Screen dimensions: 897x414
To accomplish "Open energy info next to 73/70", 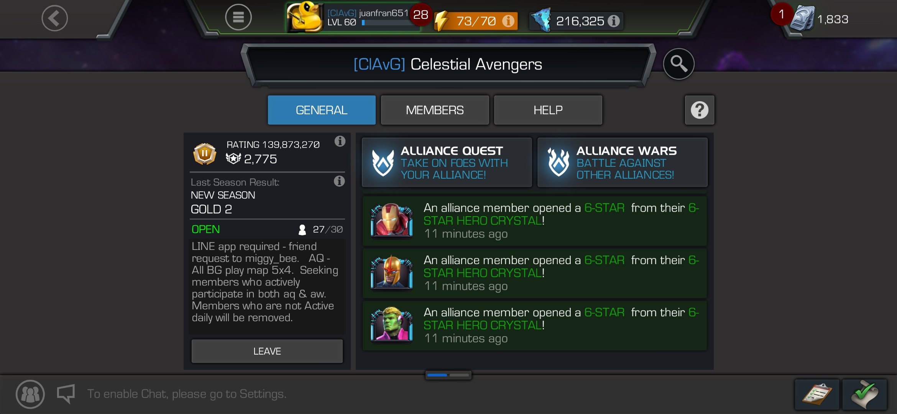I will [508, 21].
